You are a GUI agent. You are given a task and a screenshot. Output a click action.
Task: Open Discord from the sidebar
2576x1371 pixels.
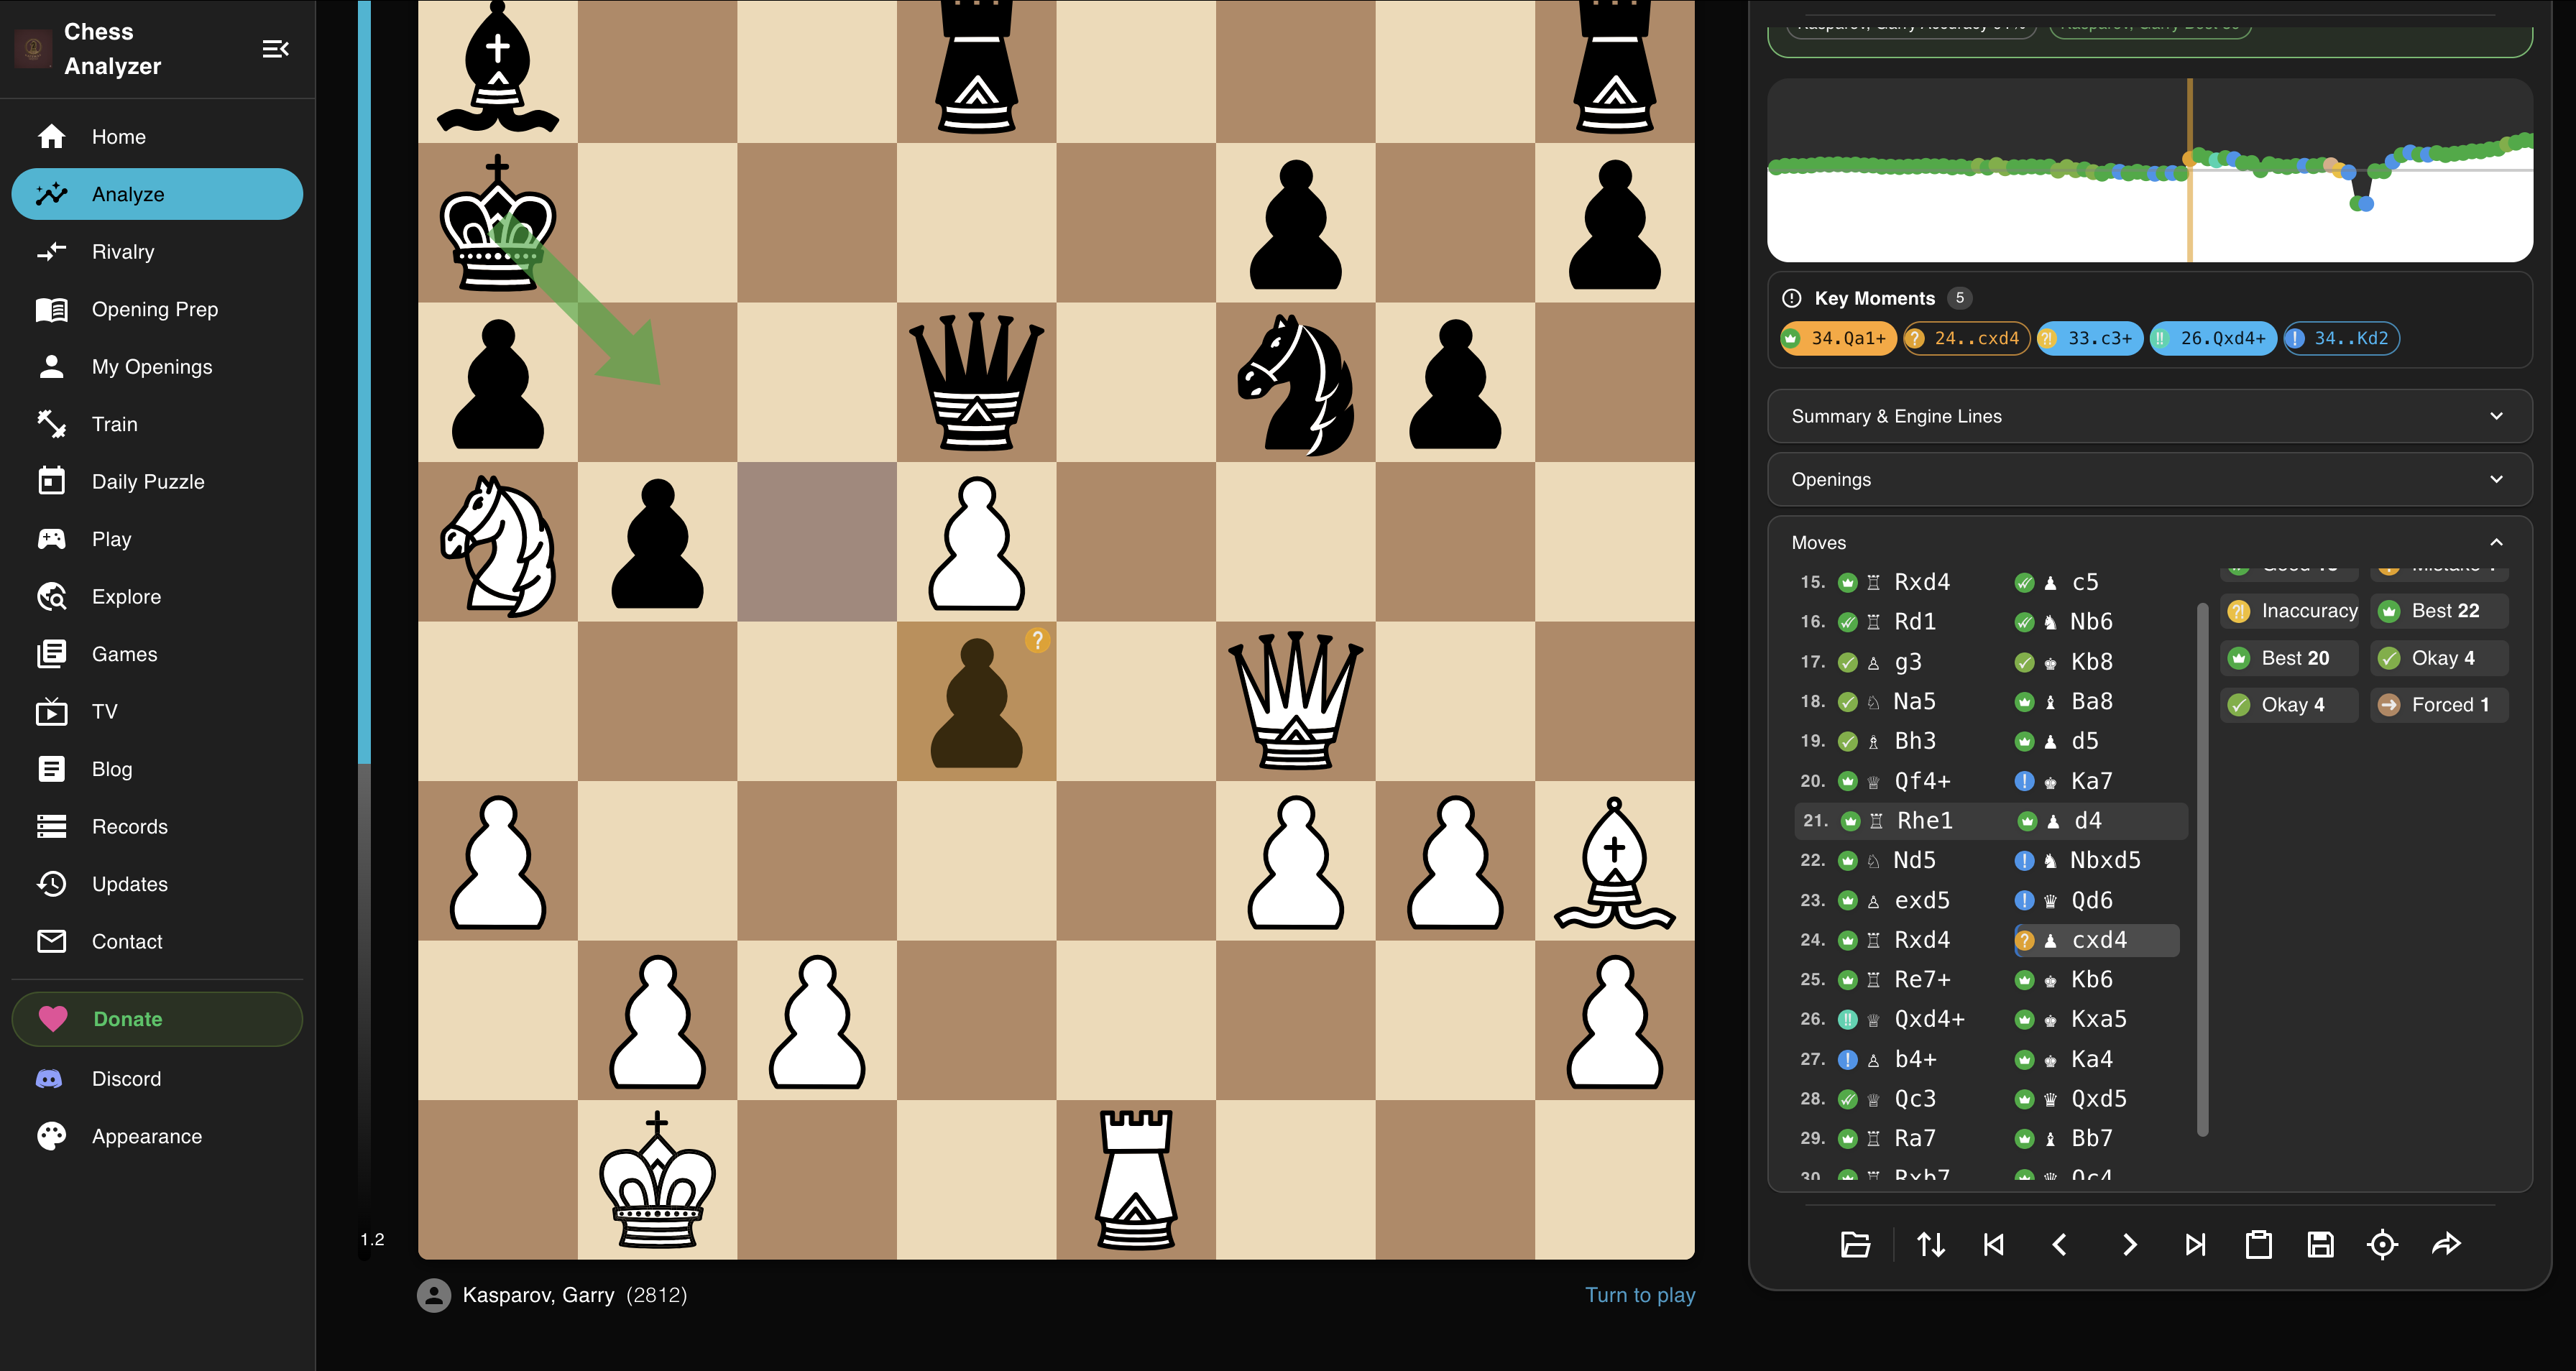126,1078
